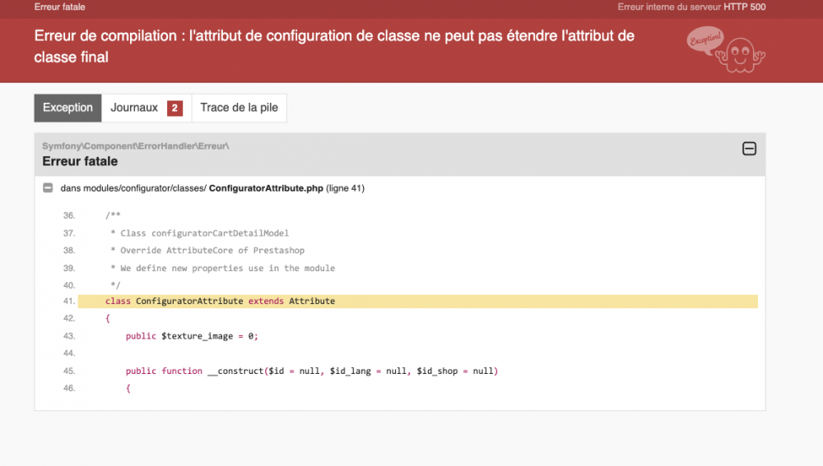Click the Erreur fatale label in top bar

point(59,7)
